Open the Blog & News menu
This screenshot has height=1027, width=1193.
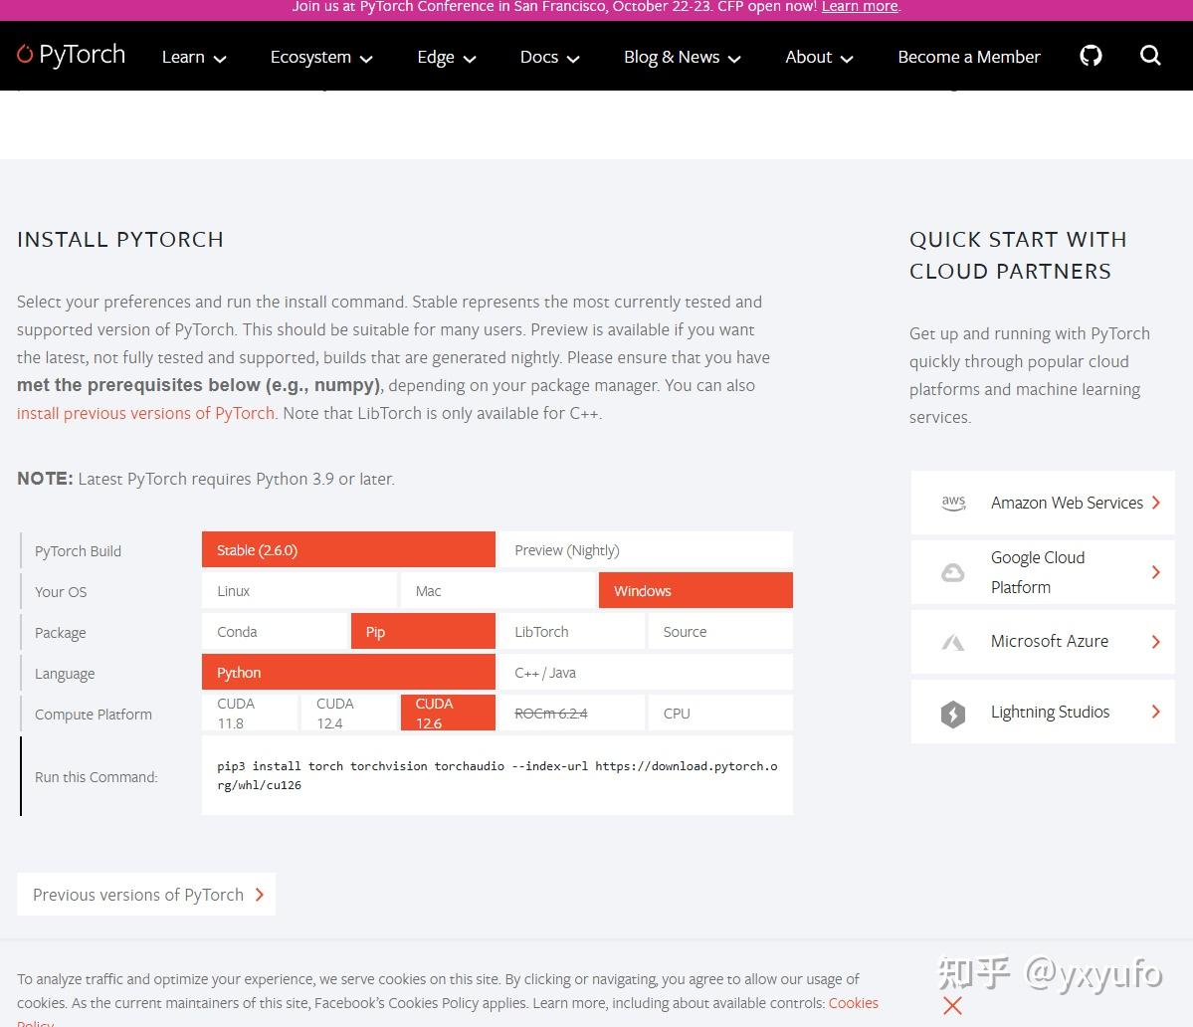[x=682, y=57]
